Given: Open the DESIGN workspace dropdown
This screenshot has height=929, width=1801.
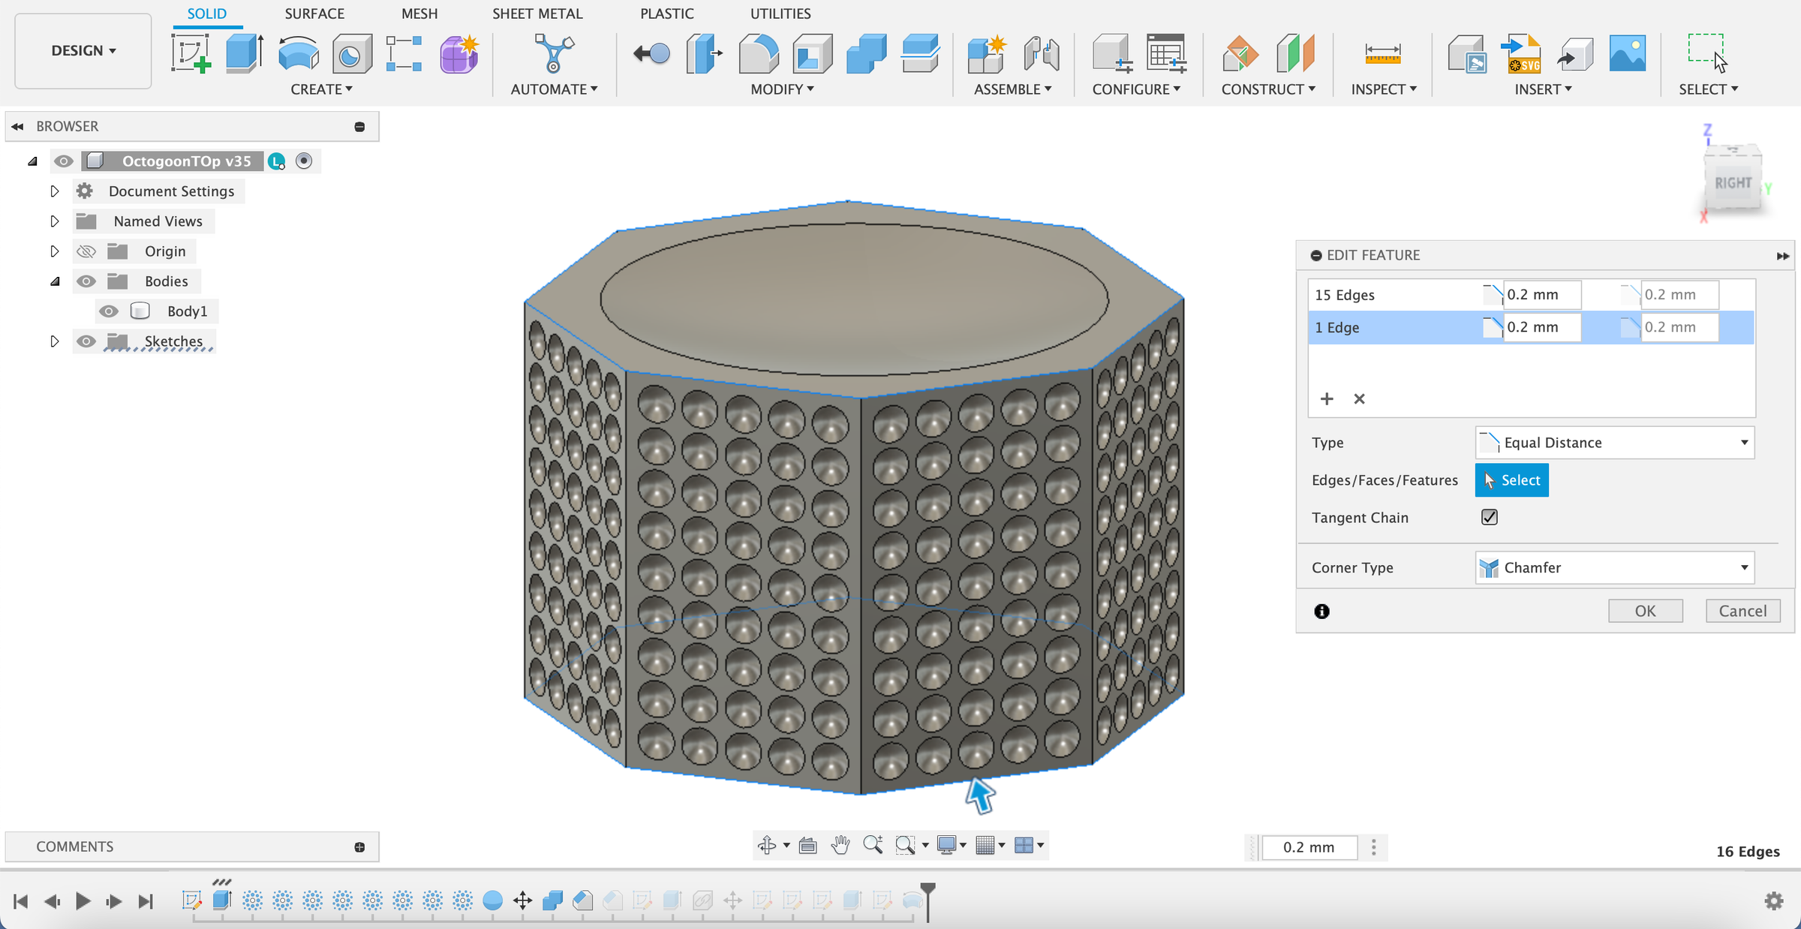Looking at the screenshot, I should (x=83, y=50).
